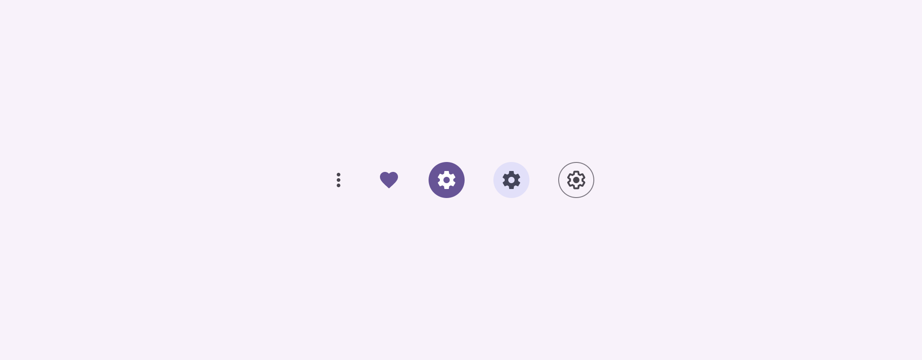The image size is (922, 360).
Task: Click the unfilled gear inside ring outline
Action: pyautogui.click(x=576, y=180)
